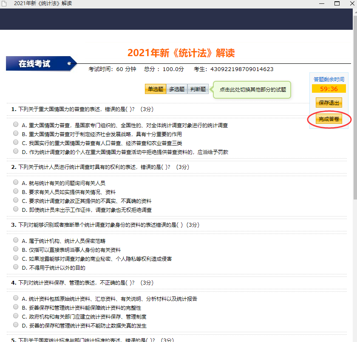The width and height of the screenshot is (357, 342).
Task: Choose answer C 要求统计调查对象改正 in question 2
Action: click(x=15, y=200)
